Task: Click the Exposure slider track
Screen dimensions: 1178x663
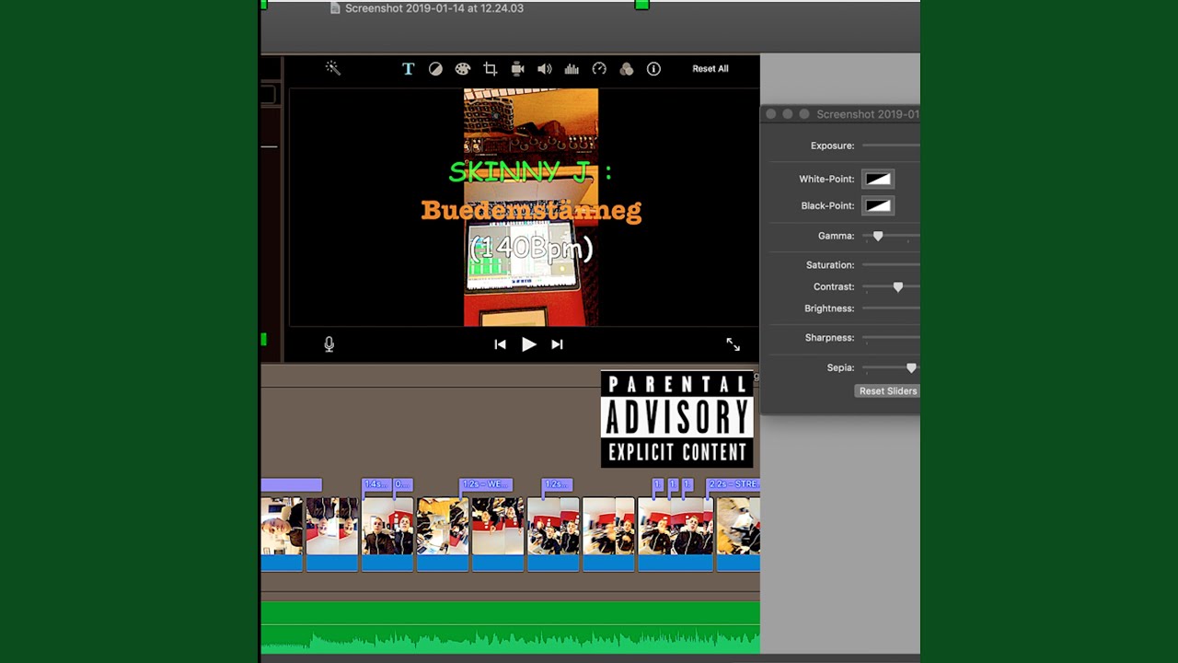Action: click(891, 145)
